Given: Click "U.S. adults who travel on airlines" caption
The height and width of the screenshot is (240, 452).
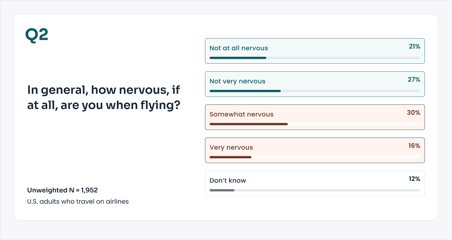Looking at the screenshot, I should tap(78, 201).
